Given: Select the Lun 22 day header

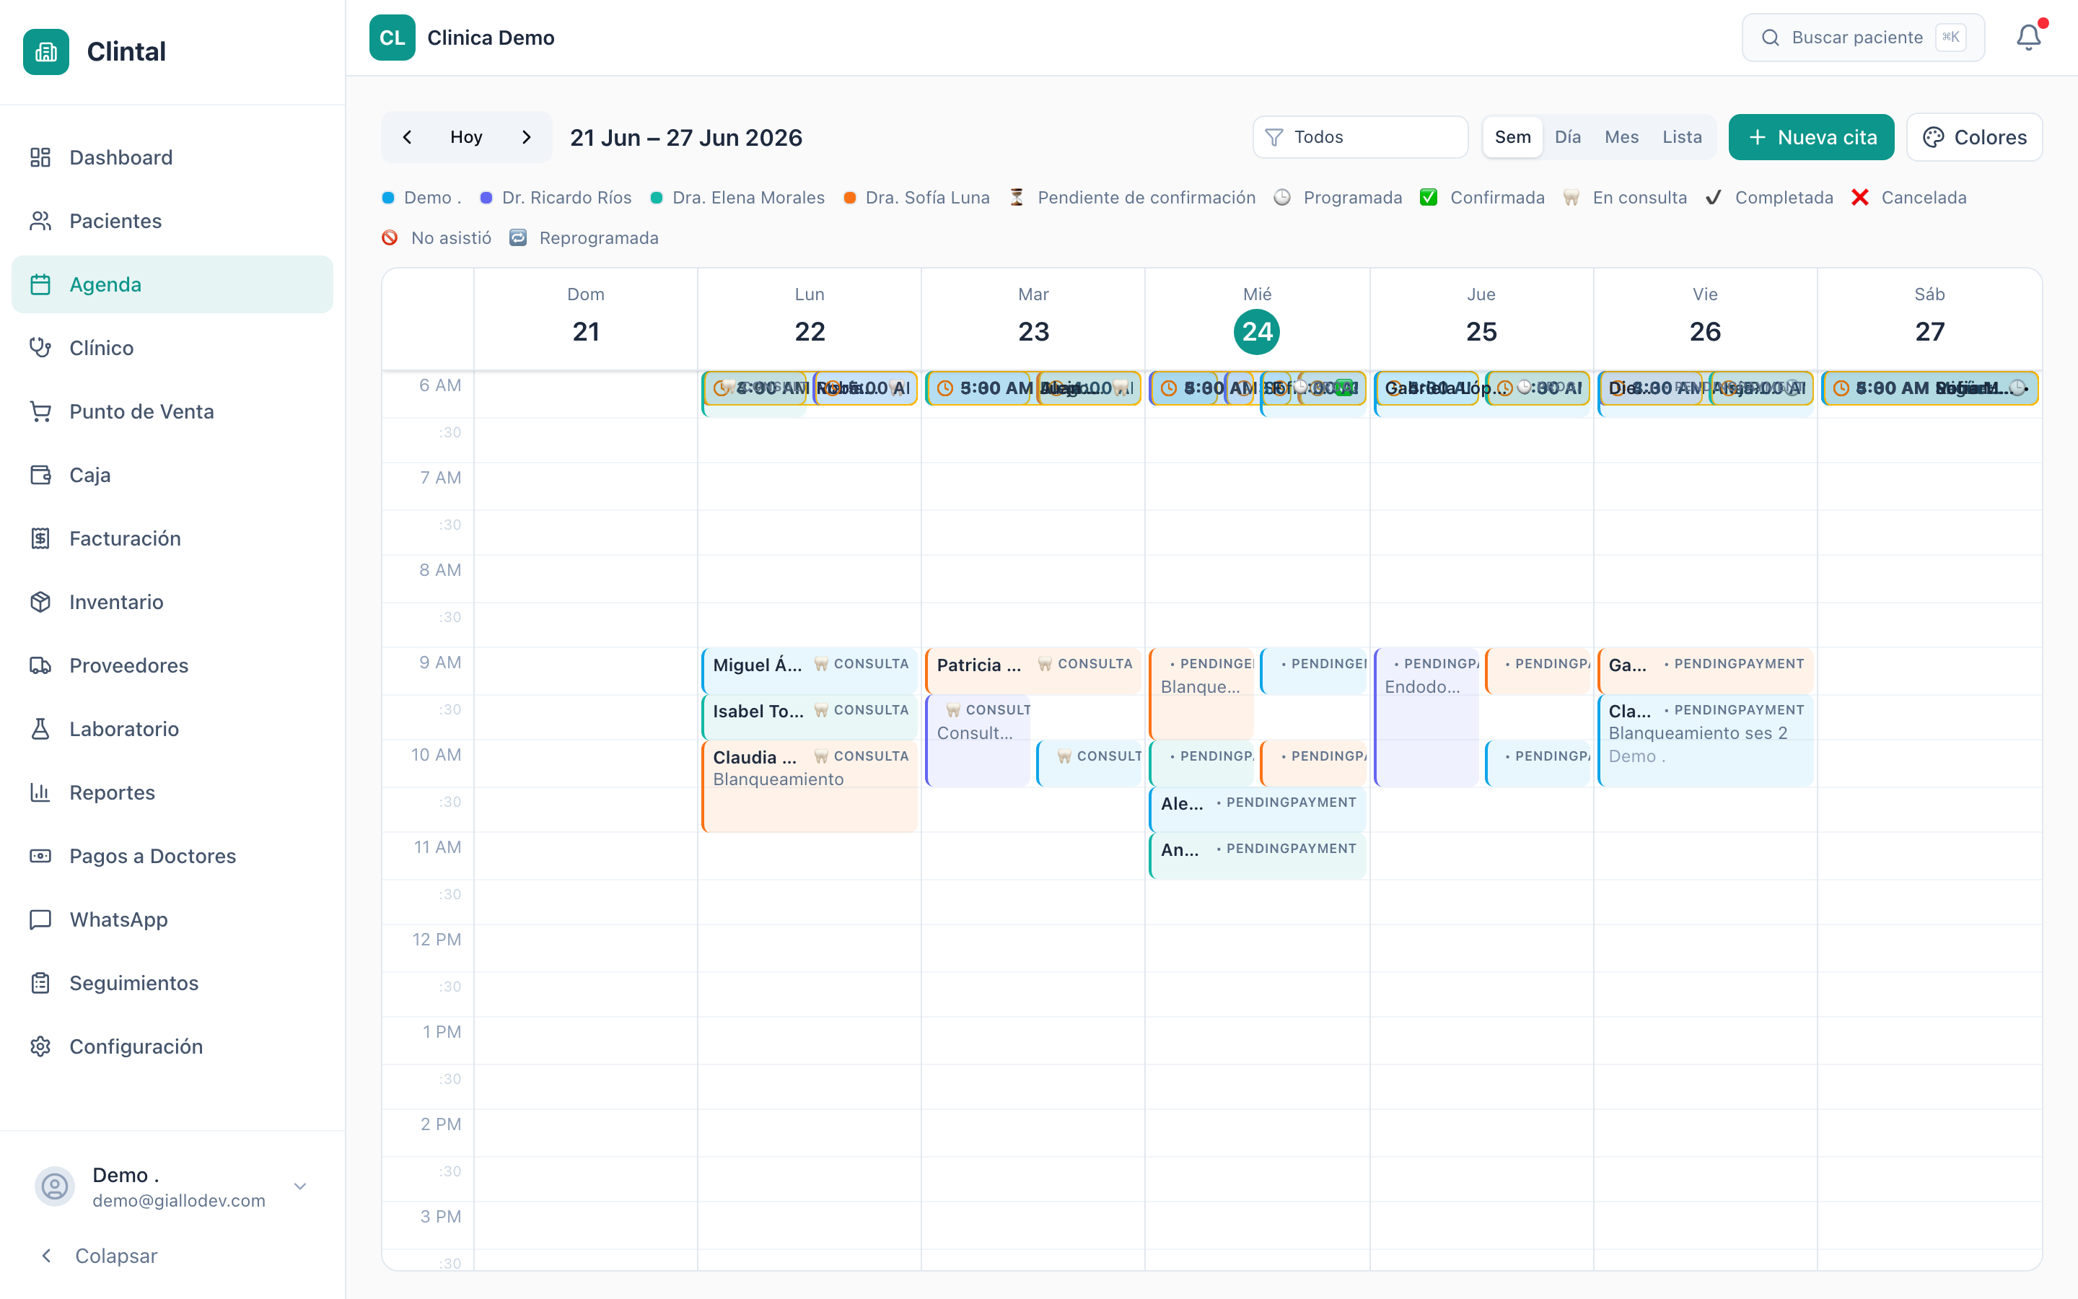Looking at the screenshot, I should click(x=810, y=318).
